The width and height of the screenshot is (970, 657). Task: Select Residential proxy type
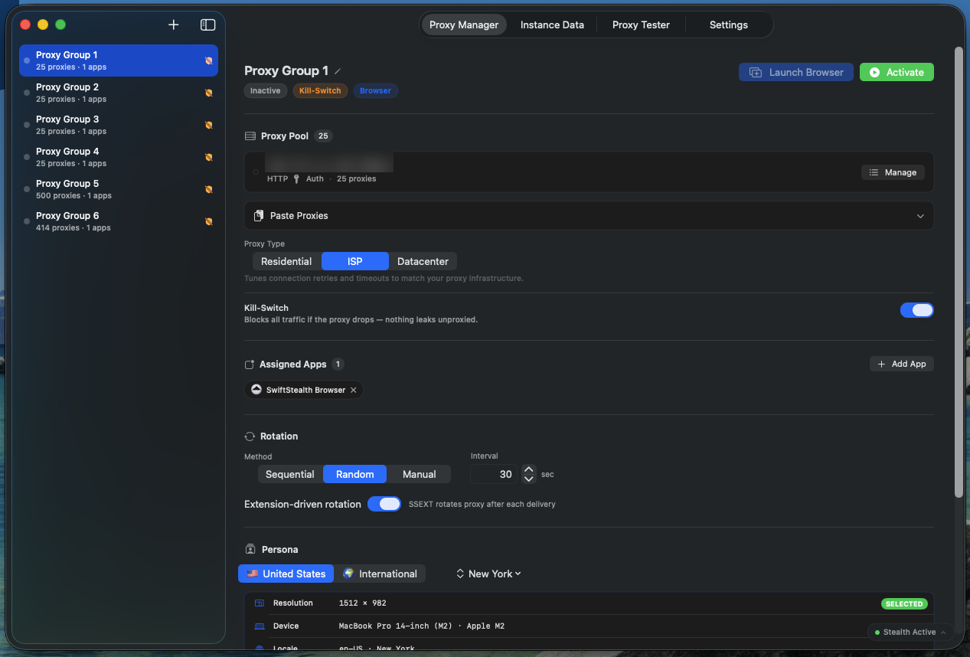[x=286, y=261]
